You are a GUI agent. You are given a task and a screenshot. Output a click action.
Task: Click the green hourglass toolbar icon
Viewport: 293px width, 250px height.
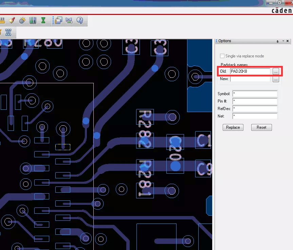(x=43, y=20)
